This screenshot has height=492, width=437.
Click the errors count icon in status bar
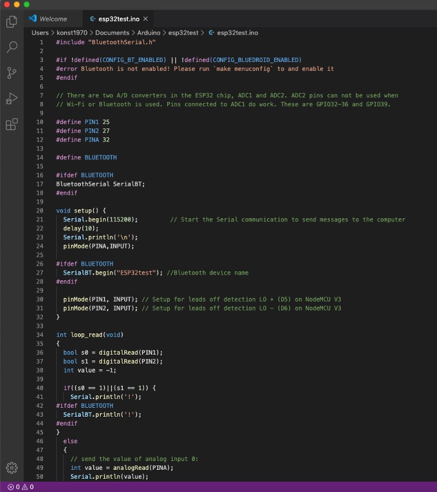pos(11,487)
